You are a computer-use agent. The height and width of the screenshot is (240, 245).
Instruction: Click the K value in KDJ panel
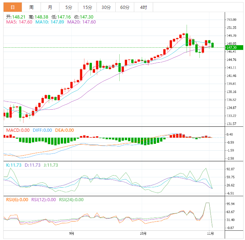[14, 165]
